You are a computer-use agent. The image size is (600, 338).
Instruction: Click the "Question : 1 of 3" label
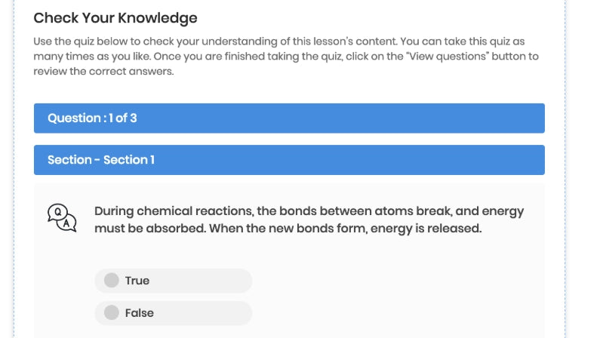click(x=92, y=118)
